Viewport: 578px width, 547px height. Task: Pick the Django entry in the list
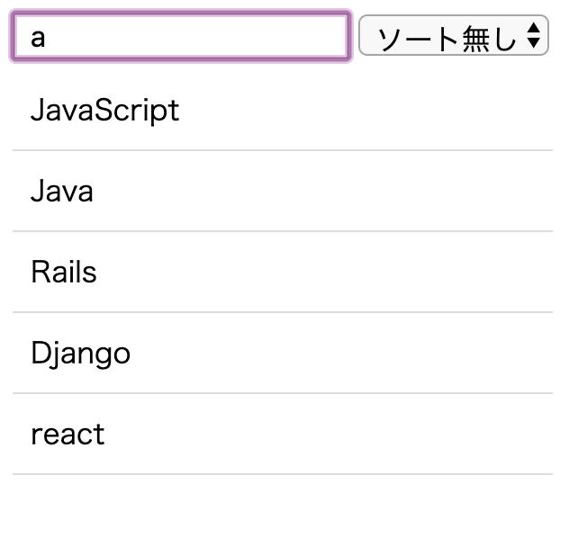point(282,354)
